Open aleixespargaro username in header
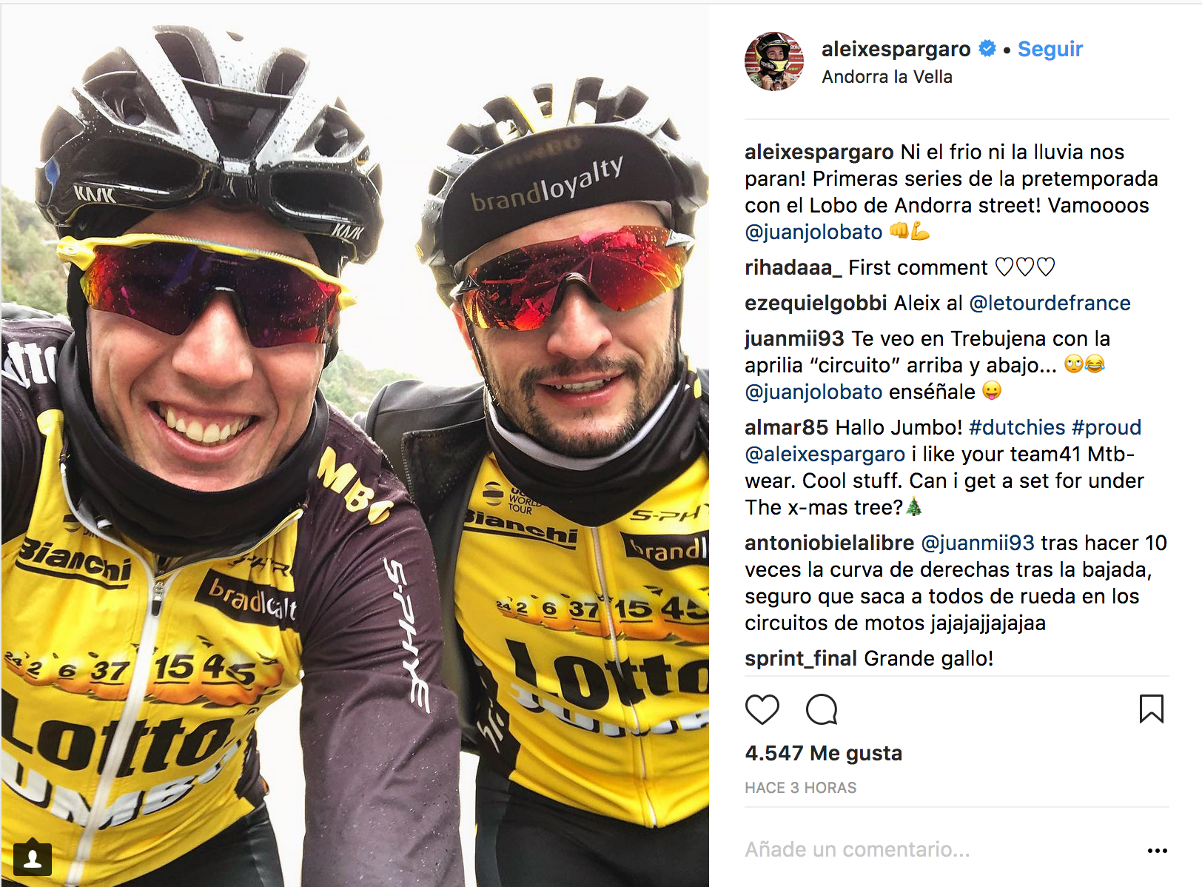 coord(896,49)
